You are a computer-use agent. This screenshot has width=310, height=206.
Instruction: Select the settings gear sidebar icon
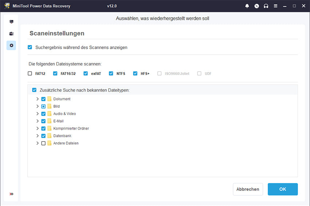point(11,45)
